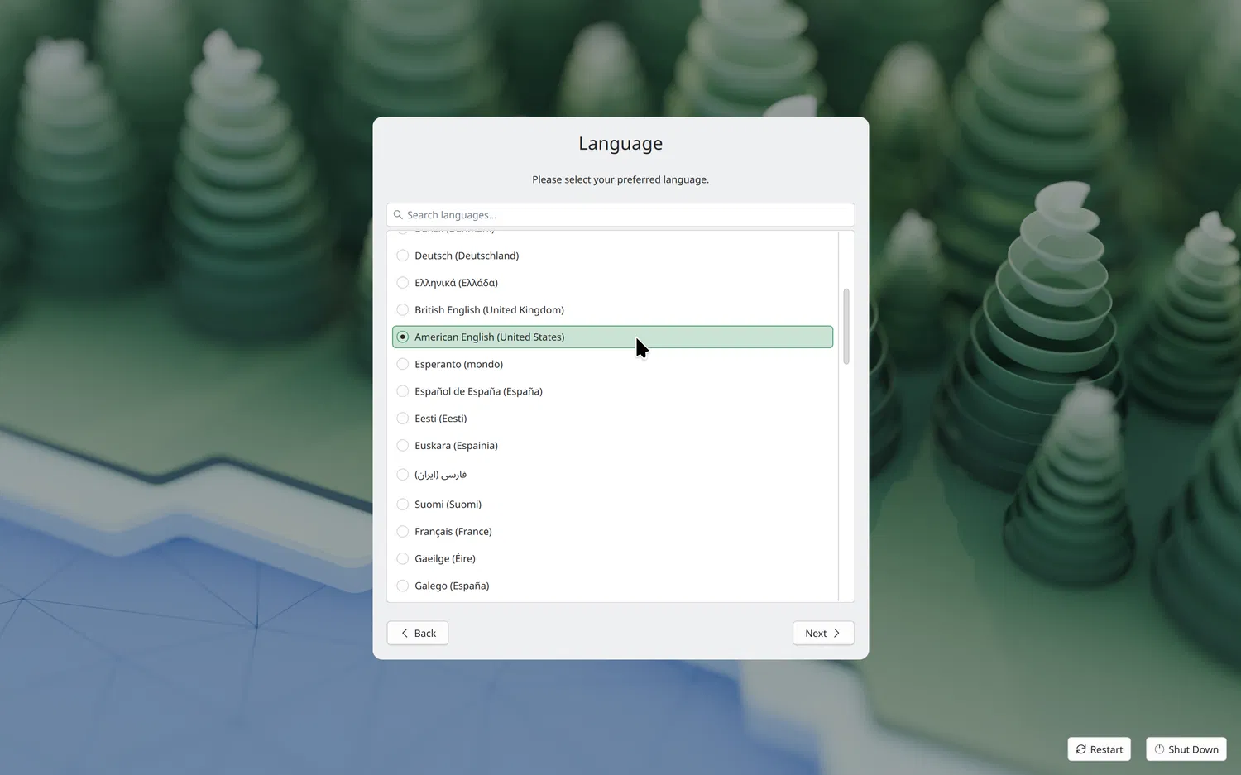Select Español de España (España)
This screenshot has width=1241, height=775.
click(x=612, y=391)
